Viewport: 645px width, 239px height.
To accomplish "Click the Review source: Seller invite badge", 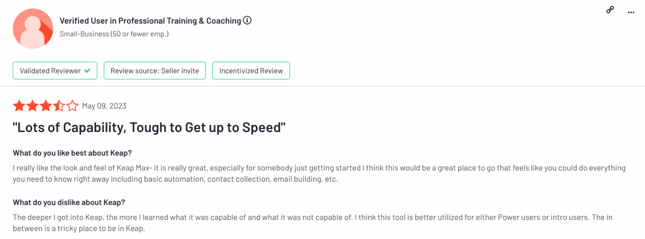I will (155, 71).
